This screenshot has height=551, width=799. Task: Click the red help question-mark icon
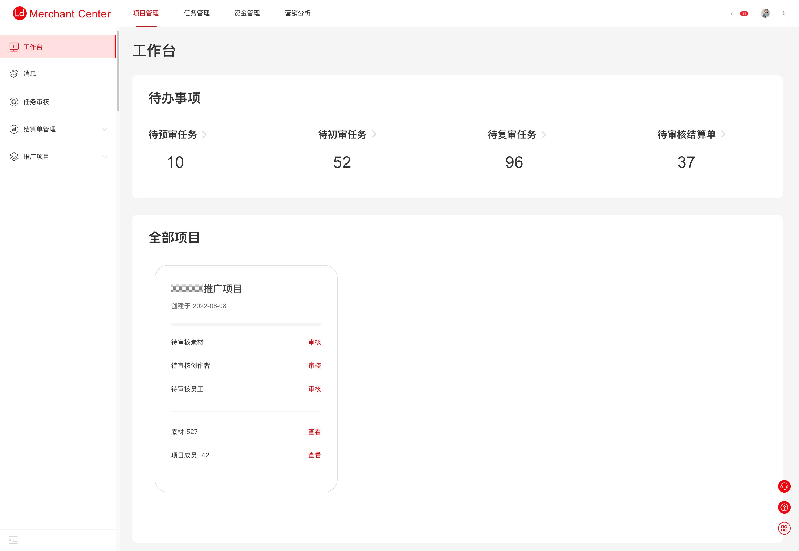point(784,507)
